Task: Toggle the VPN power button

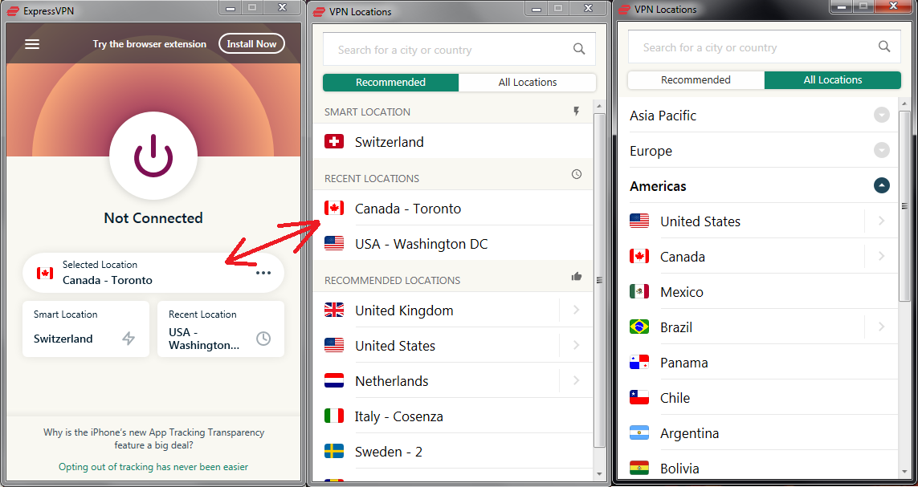Action: tap(153, 156)
